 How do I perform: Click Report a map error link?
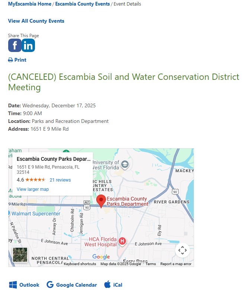click(x=176, y=264)
